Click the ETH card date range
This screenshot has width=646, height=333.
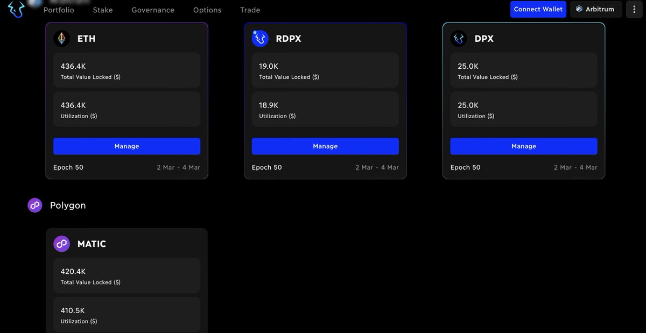(x=179, y=168)
